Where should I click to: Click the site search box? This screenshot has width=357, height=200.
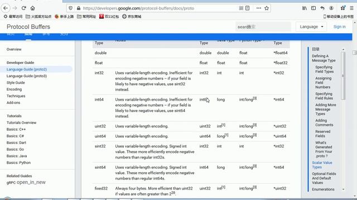pos(263,27)
